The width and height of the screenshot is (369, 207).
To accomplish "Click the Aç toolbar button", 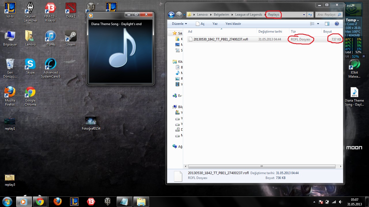I will coord(200,24).
